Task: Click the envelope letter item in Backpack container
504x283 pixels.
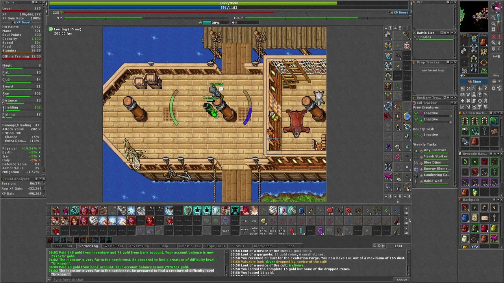Action: pyautogui.click(x=485, y=218)
